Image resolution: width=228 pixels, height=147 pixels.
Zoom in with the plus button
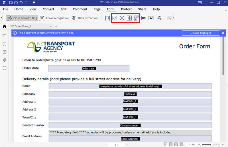[223, 144]
